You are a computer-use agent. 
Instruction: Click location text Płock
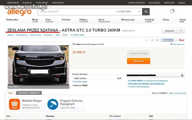click(x=85, y=86)
